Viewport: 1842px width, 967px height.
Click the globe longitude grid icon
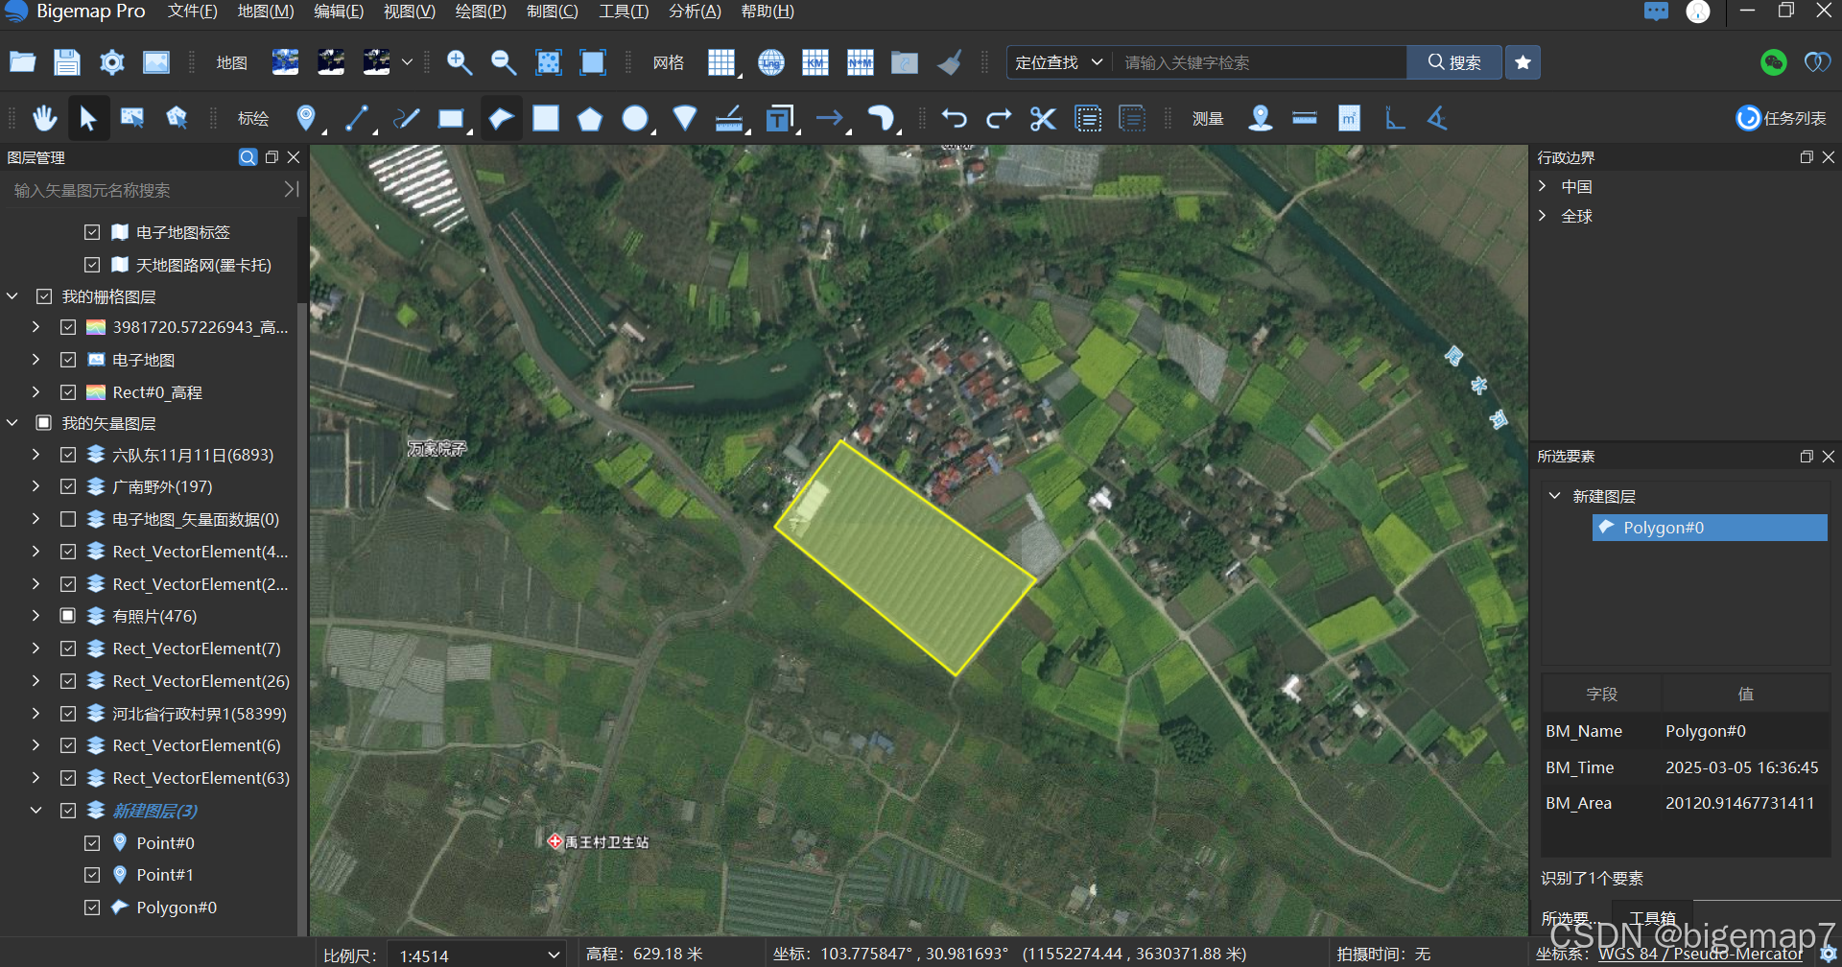[x=770, y=62]
